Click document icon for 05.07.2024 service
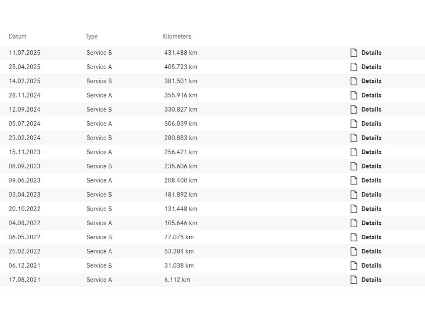This screenshot has width=425, height=319. [x=354, y=124]
